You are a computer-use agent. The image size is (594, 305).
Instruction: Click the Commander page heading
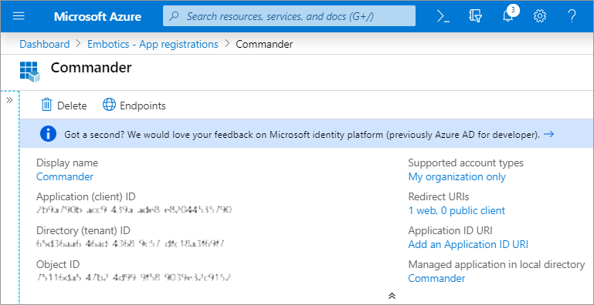click(x=91, y=68)
